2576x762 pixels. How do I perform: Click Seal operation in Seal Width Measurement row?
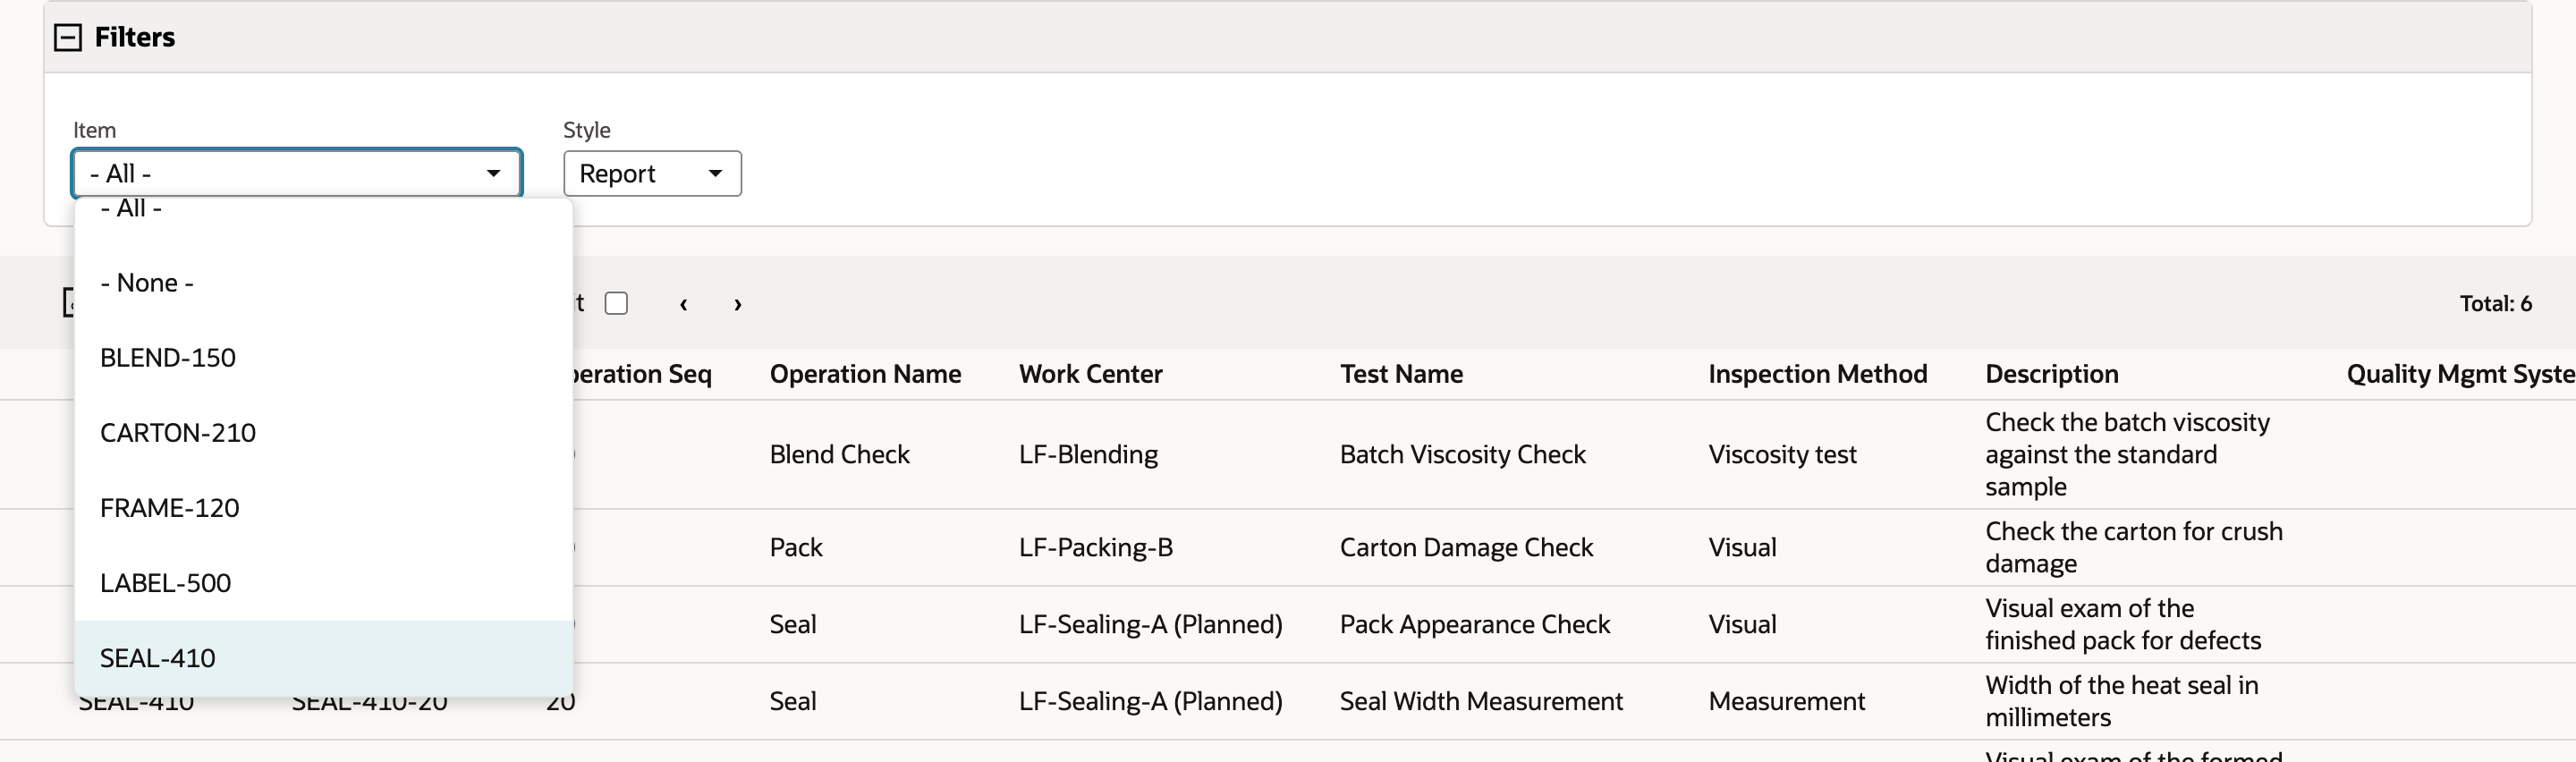793,701
